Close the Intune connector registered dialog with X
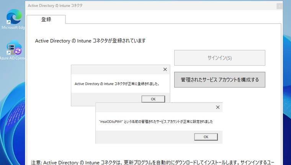 pyautogui.click(x=165, y=70)
